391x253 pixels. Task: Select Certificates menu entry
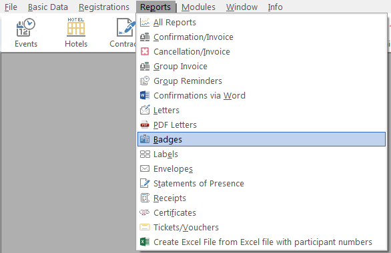tap(262, 212)
